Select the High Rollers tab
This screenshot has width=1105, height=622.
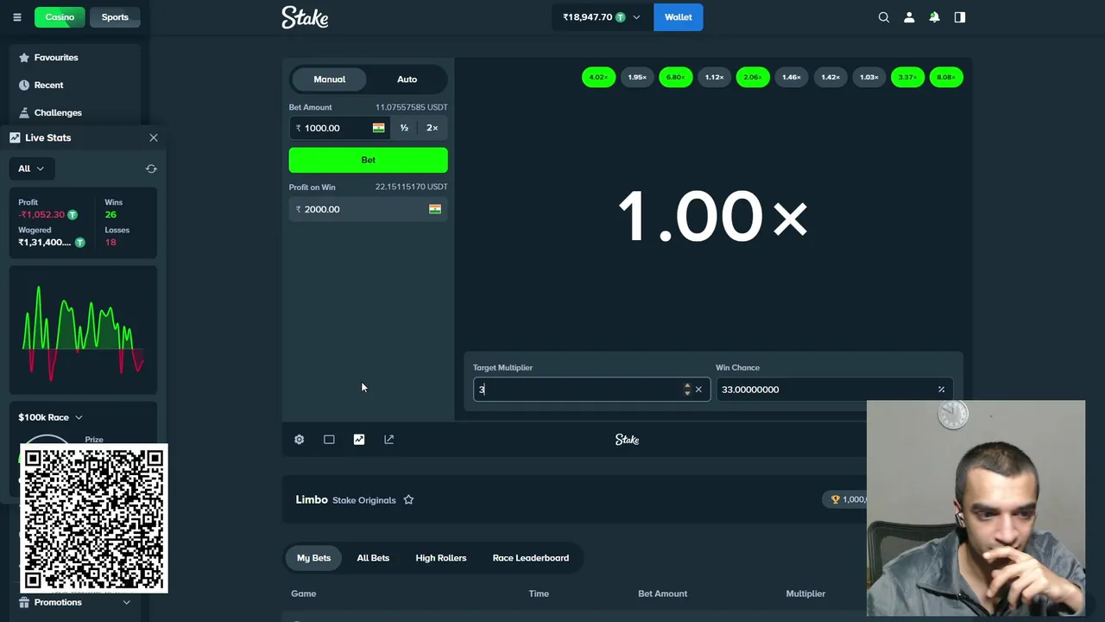point(441,558)
